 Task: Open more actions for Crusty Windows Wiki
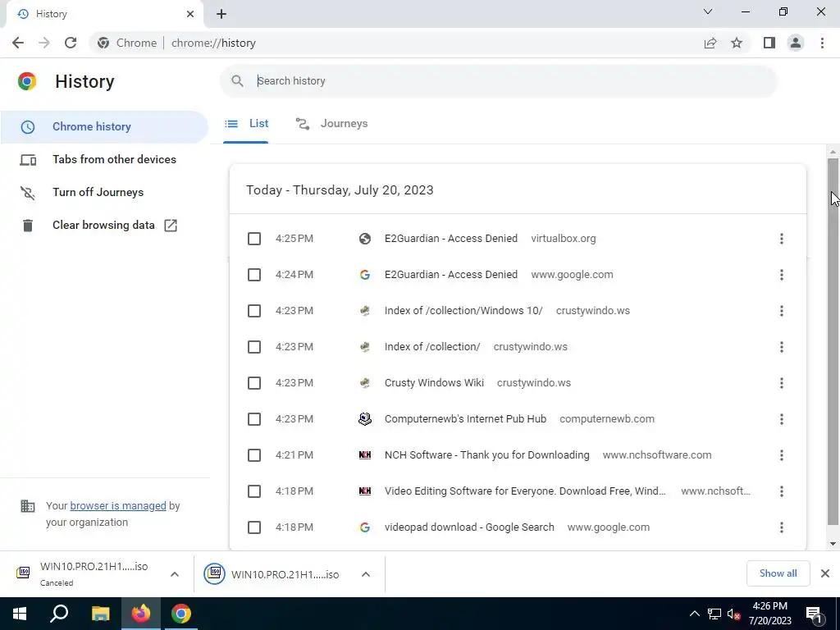coord(782,383)
